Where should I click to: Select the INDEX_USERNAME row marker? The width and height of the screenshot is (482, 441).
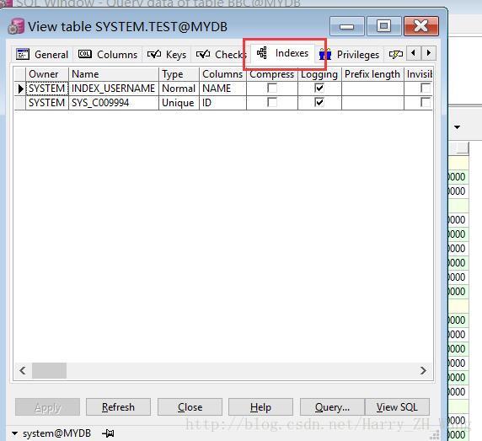(x=20, y=89)
